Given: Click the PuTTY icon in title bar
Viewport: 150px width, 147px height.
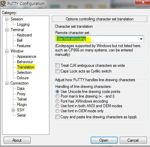Looking at the screenshot, I should pos(3,4).
